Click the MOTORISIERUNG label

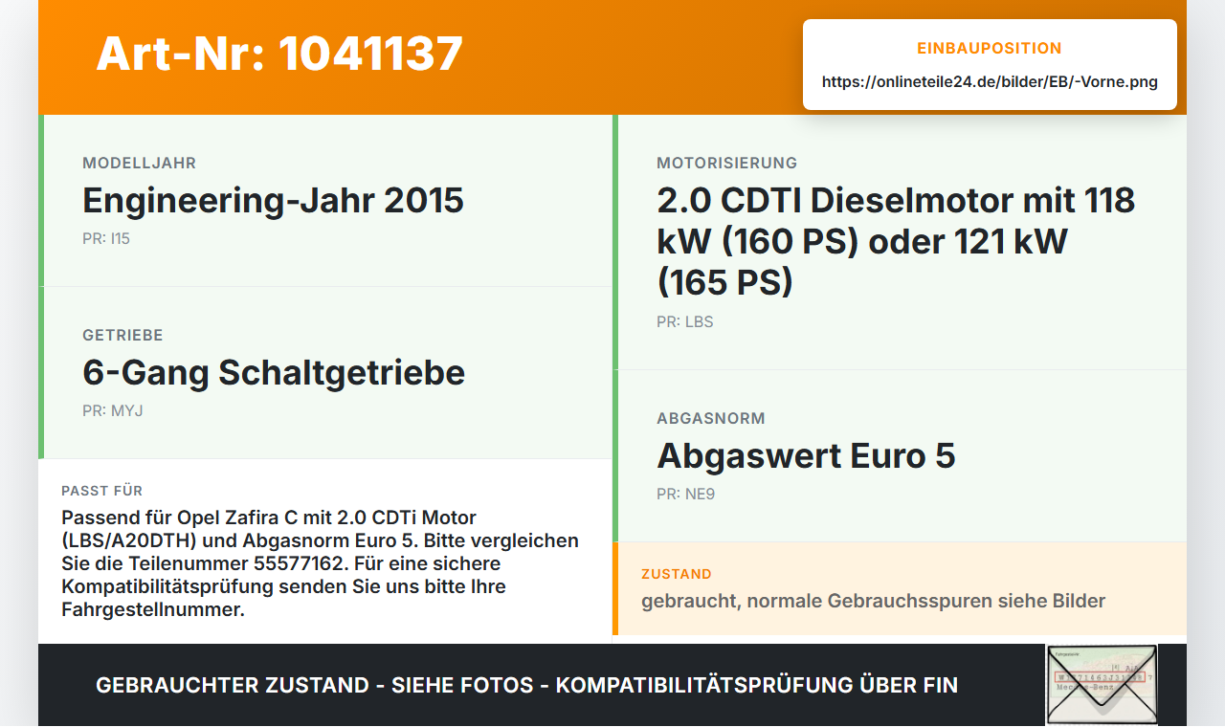coord(727,164)
